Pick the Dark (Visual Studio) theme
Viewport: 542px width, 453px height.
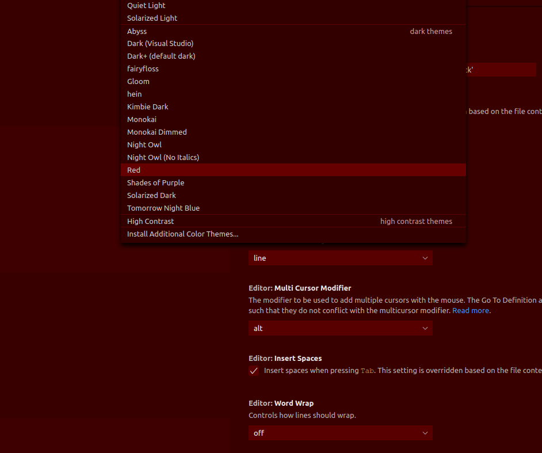tap(293, 44)
